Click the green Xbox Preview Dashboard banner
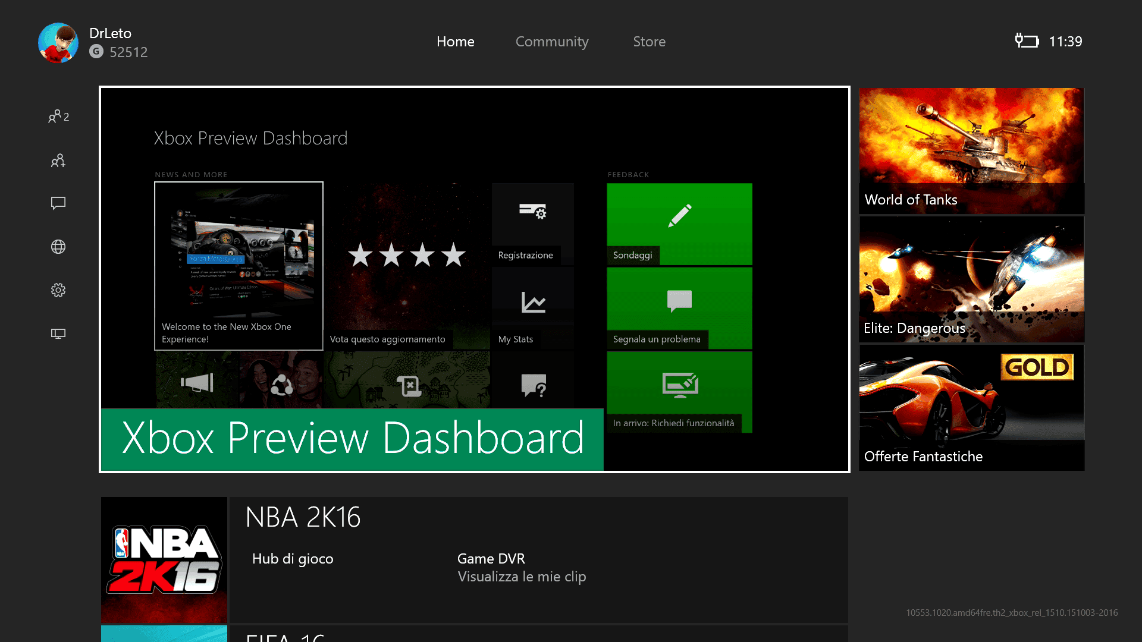This screenshot has width=1142, height=642. (352, 439)
